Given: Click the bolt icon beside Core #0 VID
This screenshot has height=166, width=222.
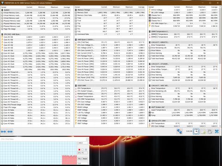Looking at the screenshot, I should pos(2,37).
